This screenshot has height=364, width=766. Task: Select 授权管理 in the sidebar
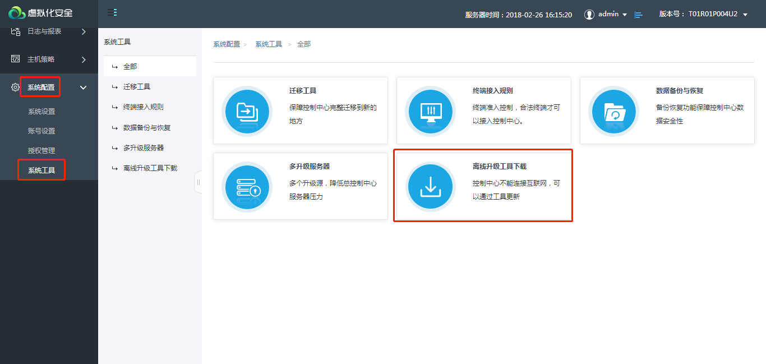tap(41, 151)
